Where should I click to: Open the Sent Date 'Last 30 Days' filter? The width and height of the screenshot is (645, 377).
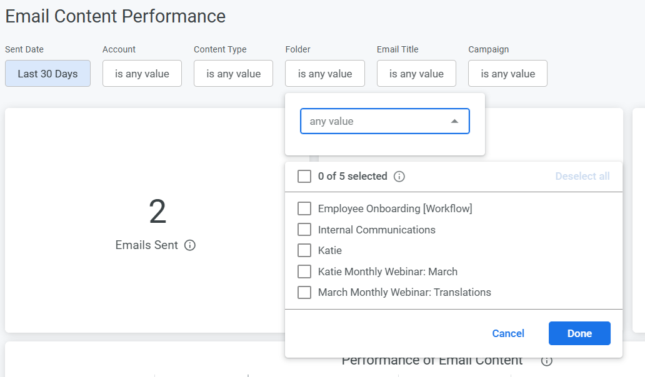point(47,74)
